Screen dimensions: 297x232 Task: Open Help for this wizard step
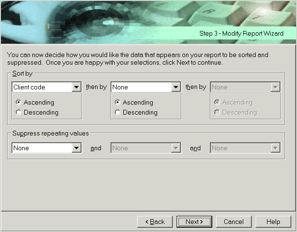tap(273, 222)
